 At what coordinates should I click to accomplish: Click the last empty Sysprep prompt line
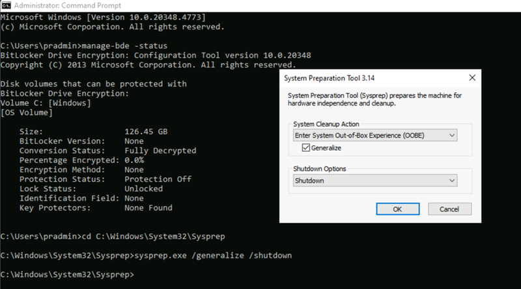tap(67, 275)
